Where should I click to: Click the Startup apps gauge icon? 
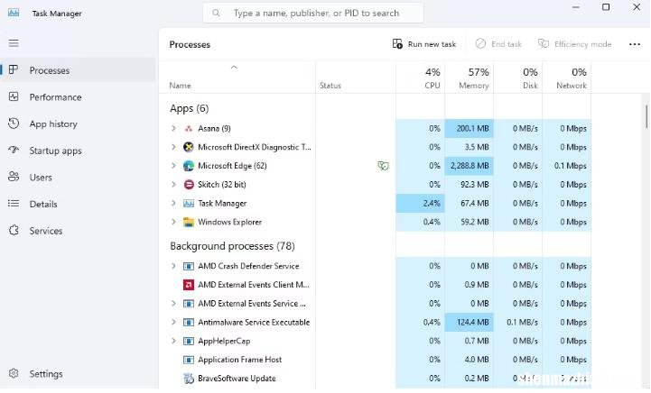coord(14,150)
